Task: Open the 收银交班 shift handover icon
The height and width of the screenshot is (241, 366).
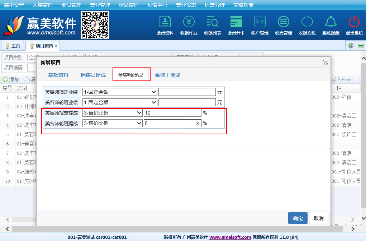Action: [x=307, y=22]
